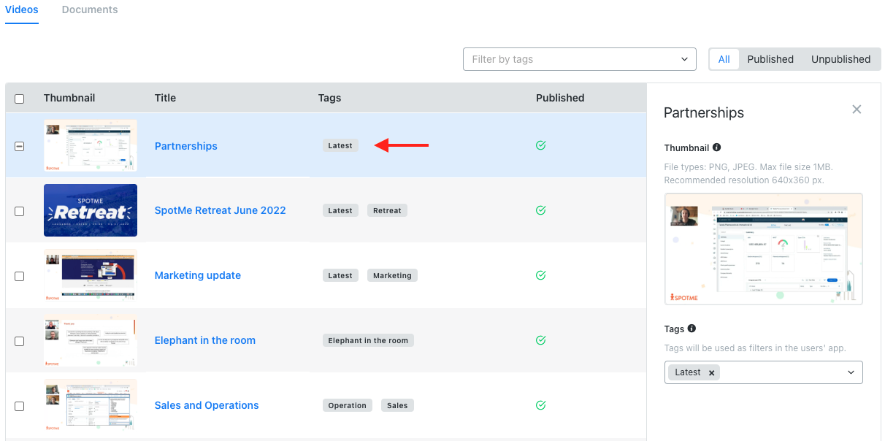Click the published checkmark for Partnerships

click(541, 145)
